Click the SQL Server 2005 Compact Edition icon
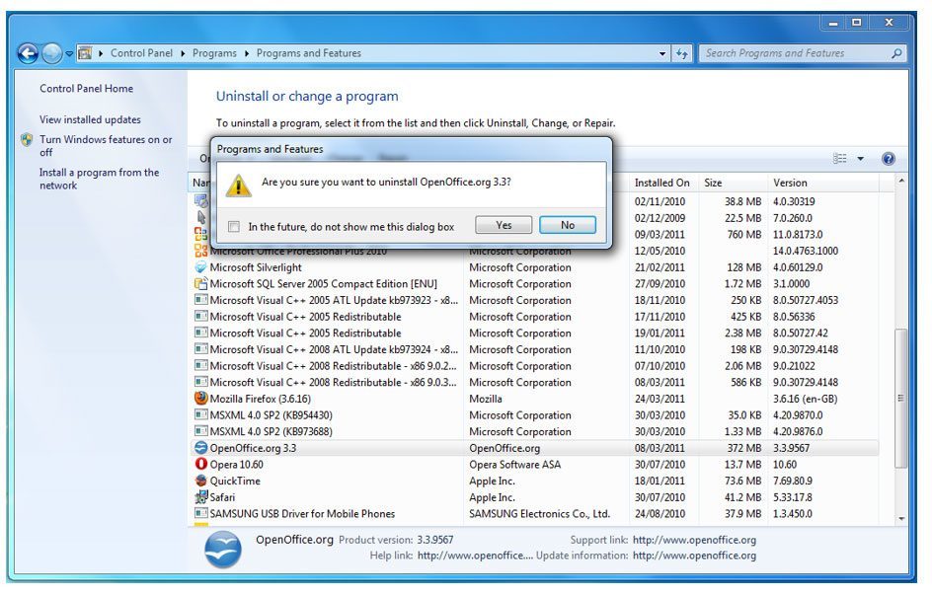Screen dimensions: 932x594 click(x=200, y=284)
